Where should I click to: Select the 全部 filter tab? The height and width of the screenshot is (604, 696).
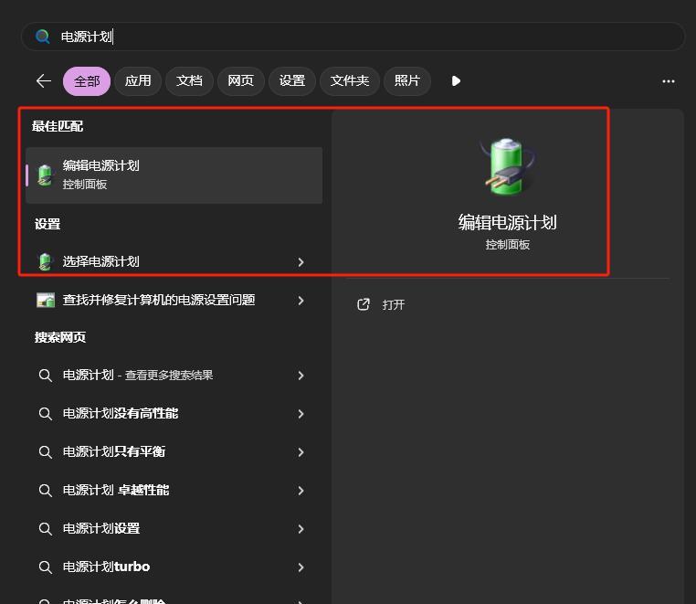click(x=87, y=81)
